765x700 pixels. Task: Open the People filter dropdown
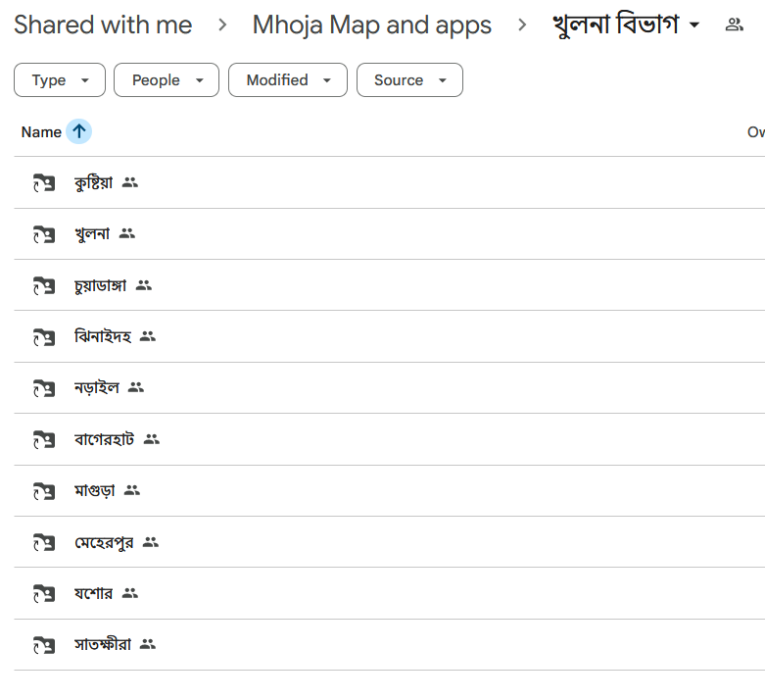167,80
